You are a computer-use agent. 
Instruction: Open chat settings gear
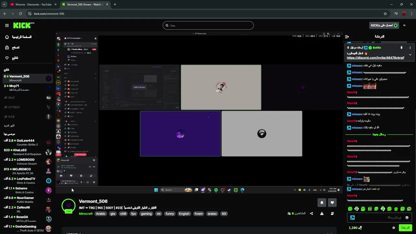(394, 228)
